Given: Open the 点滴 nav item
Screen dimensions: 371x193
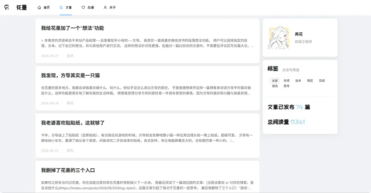Looking at the screenshot, I should 88,8.
